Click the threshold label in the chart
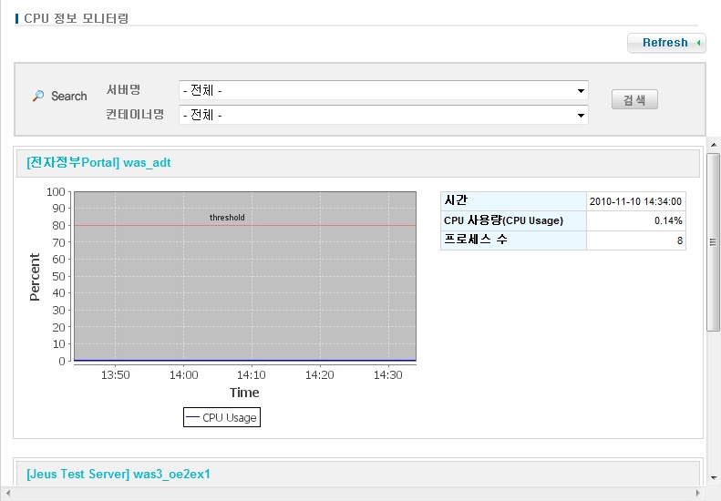Image resolution: width=721 pixels, height=501 pixels. point(227,218)
